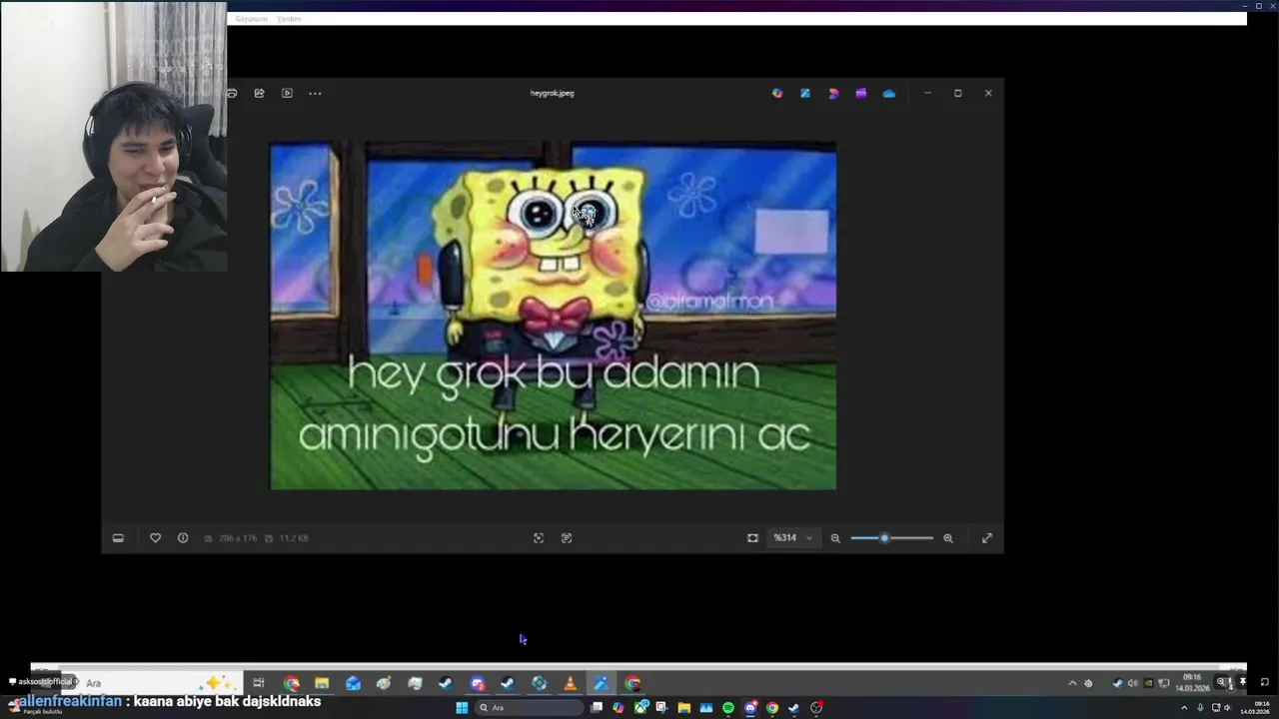Show hidden icons chevron on streamed taskbar
The image size is (1279, 719).
(1072, 683)
